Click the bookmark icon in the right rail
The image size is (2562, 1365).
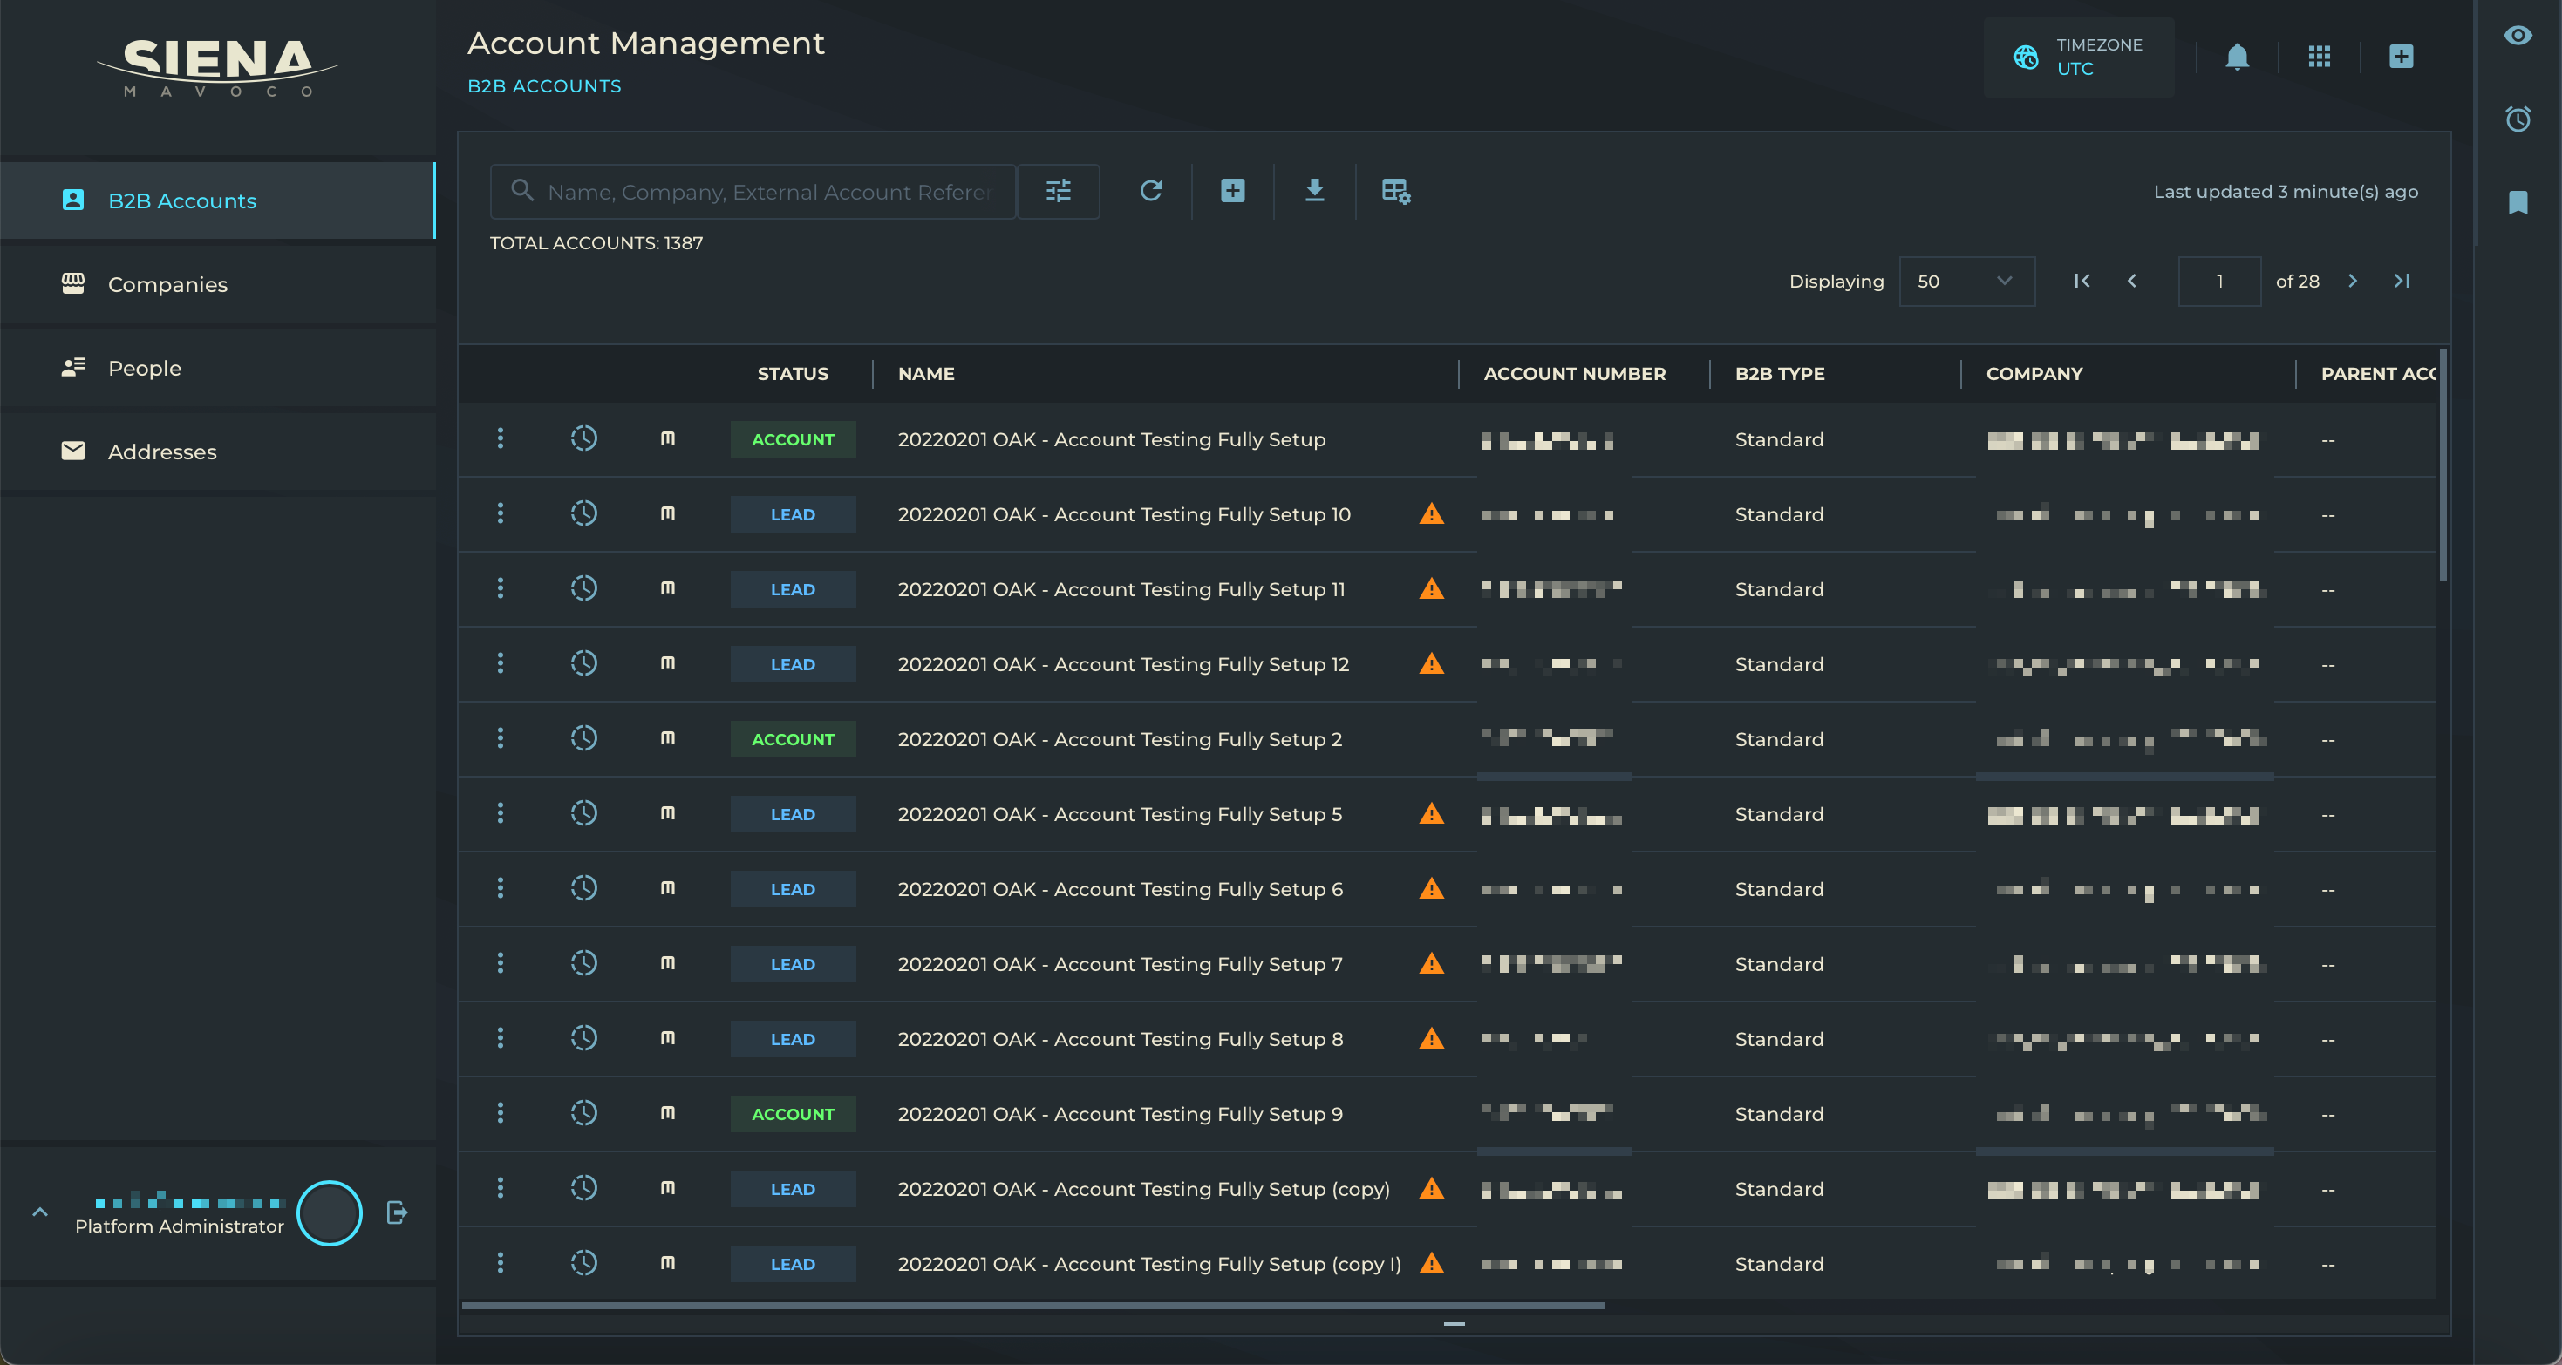click(2518, 203)
